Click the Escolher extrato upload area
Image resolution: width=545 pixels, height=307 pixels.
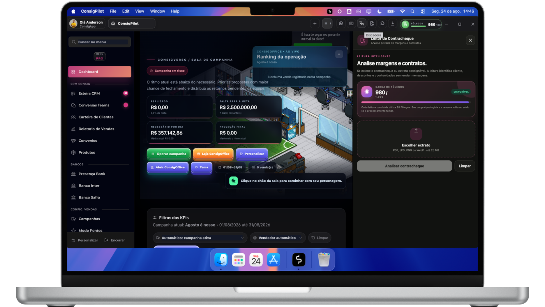point(416,139)
